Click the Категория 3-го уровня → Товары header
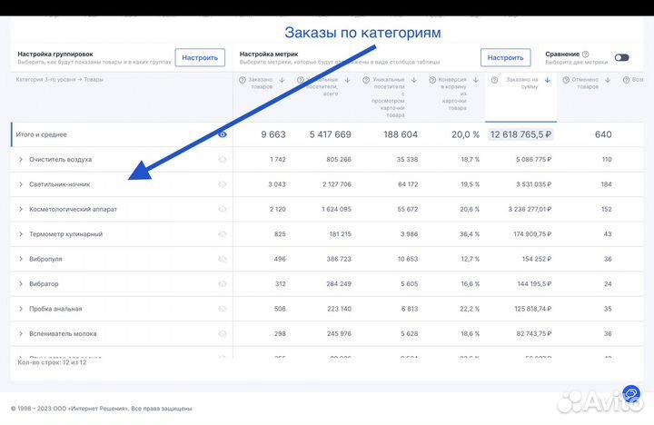 (x=59, y=79)
